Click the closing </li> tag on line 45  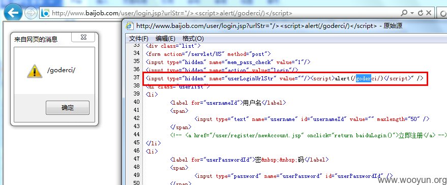[x=153, y=143]
